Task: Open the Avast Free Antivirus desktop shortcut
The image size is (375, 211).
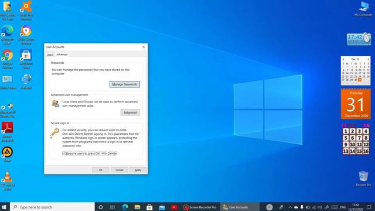Action: (x=26, y=10)
